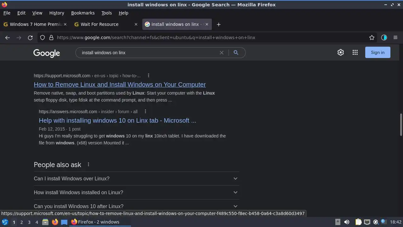Image resolution: width=403 pixels, height=227 pixels.
Task: Open the Tools menu
Action: tap(106, 13)
